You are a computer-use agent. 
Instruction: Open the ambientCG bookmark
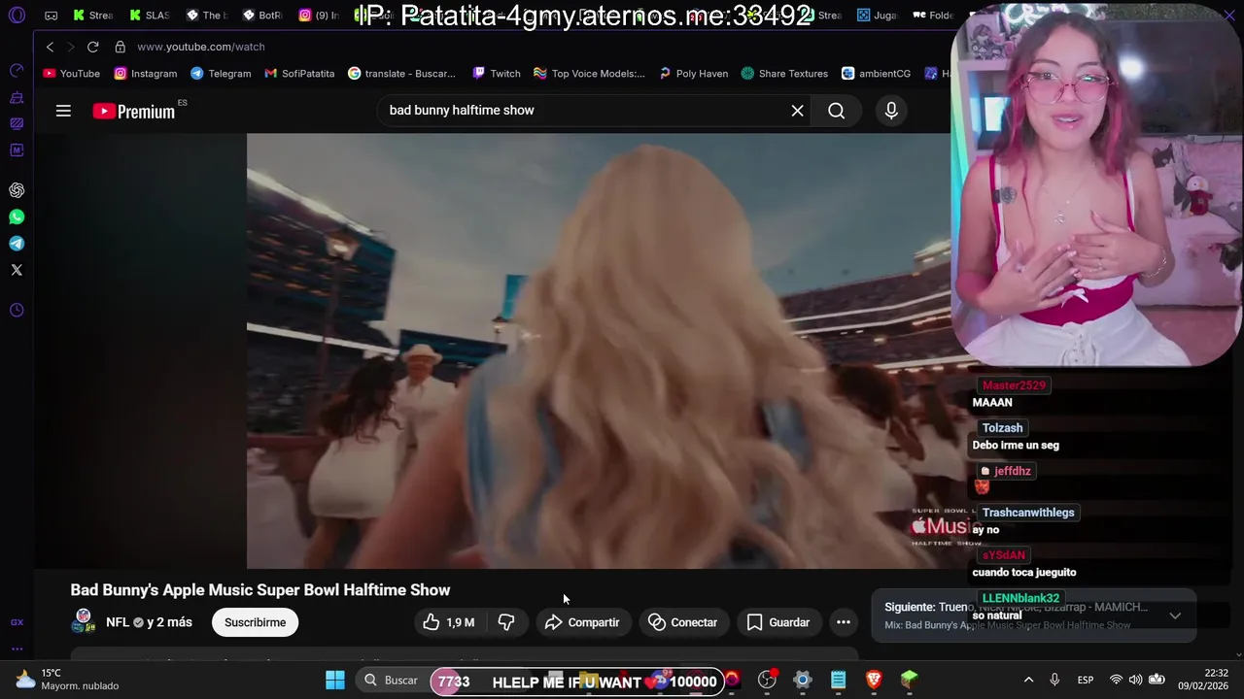876,74
